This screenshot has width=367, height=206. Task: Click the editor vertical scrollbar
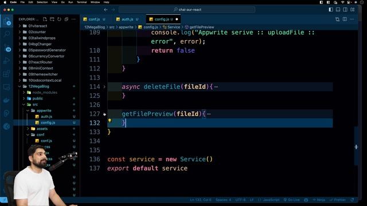[x=356, y=146]
